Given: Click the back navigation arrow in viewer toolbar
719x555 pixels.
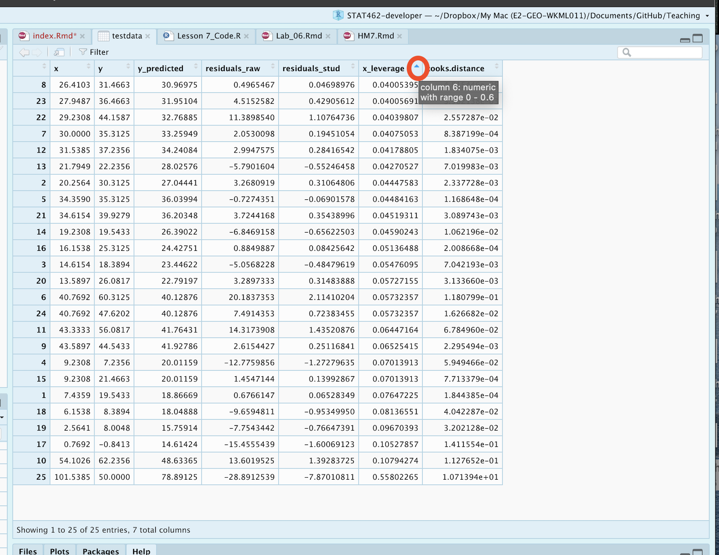Looking at the screenshot, I should (24, 52).
